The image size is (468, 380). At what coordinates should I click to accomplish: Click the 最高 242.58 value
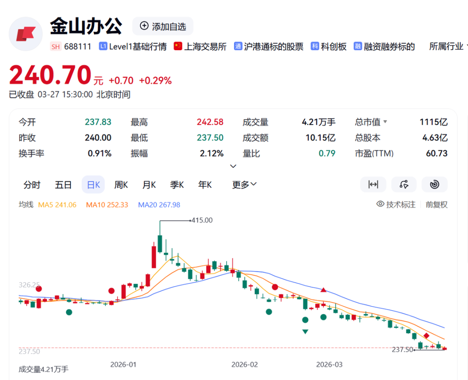click(210, 122)
